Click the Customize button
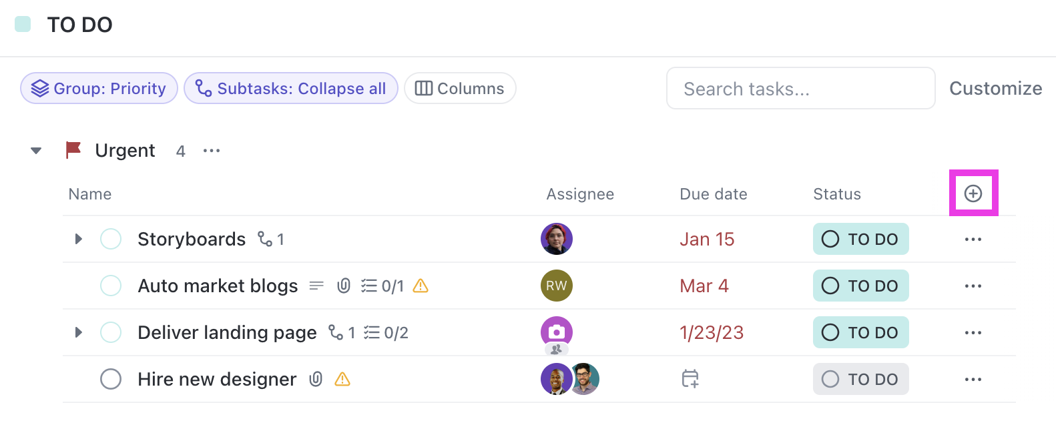Viewport: 1056px width, 447px height. pyautogui.click(x=995, y=89)
